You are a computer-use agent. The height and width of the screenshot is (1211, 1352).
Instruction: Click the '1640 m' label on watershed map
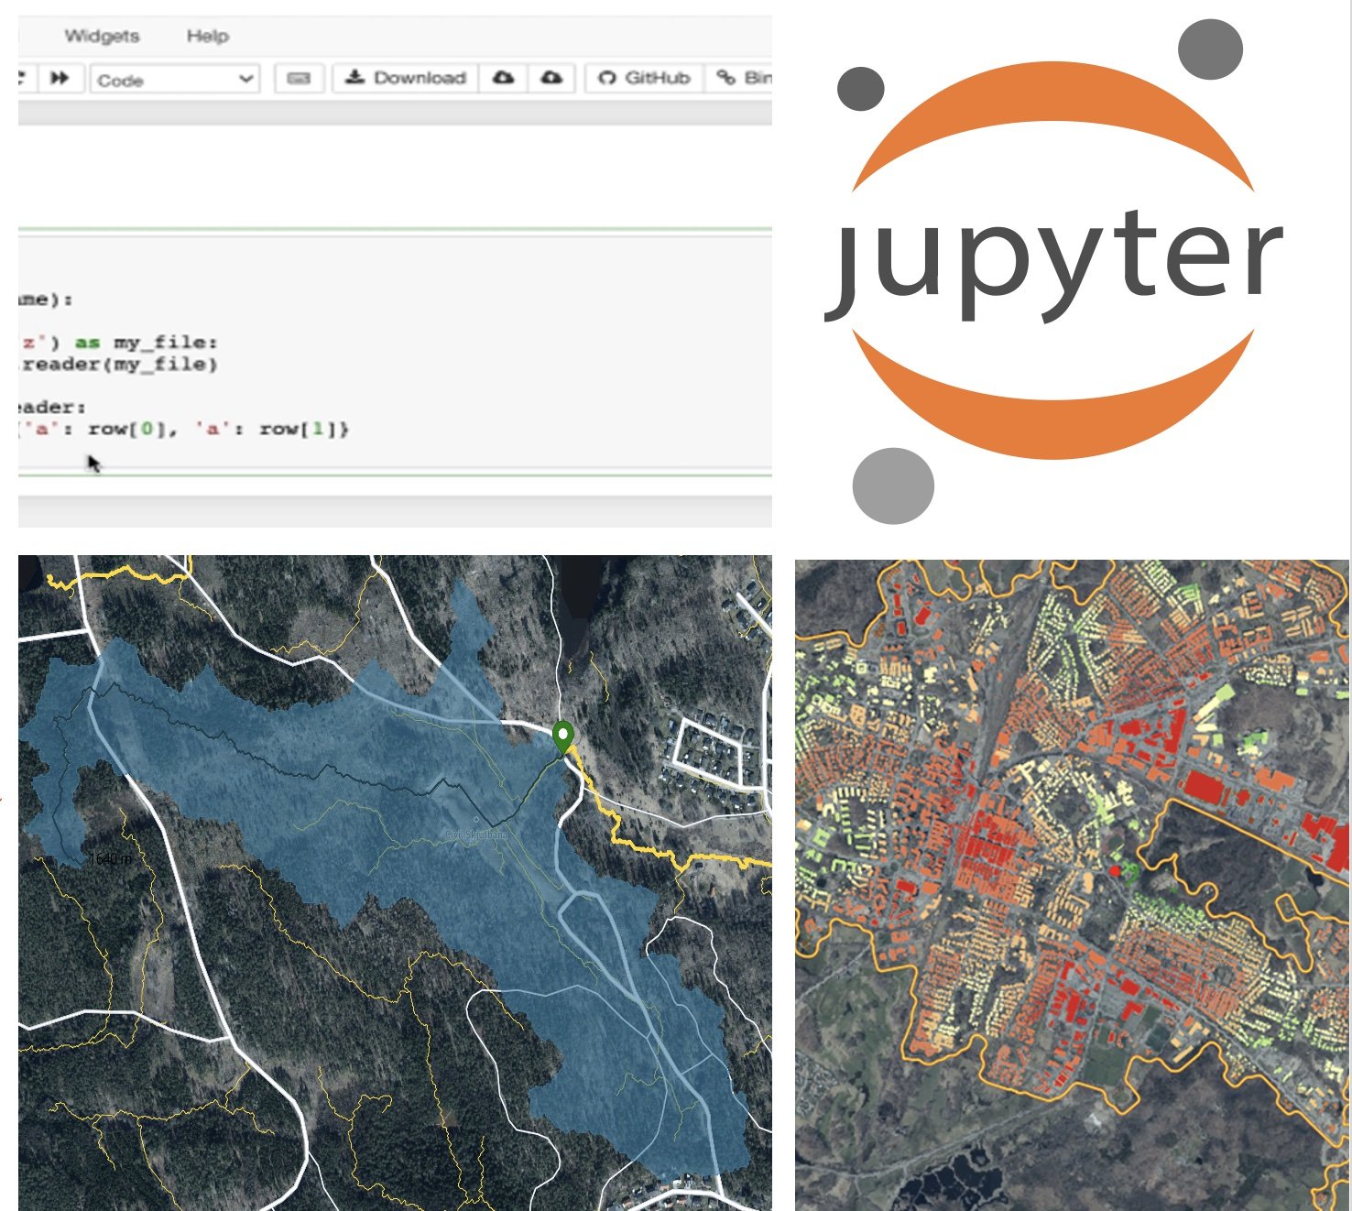coord(111,858)
